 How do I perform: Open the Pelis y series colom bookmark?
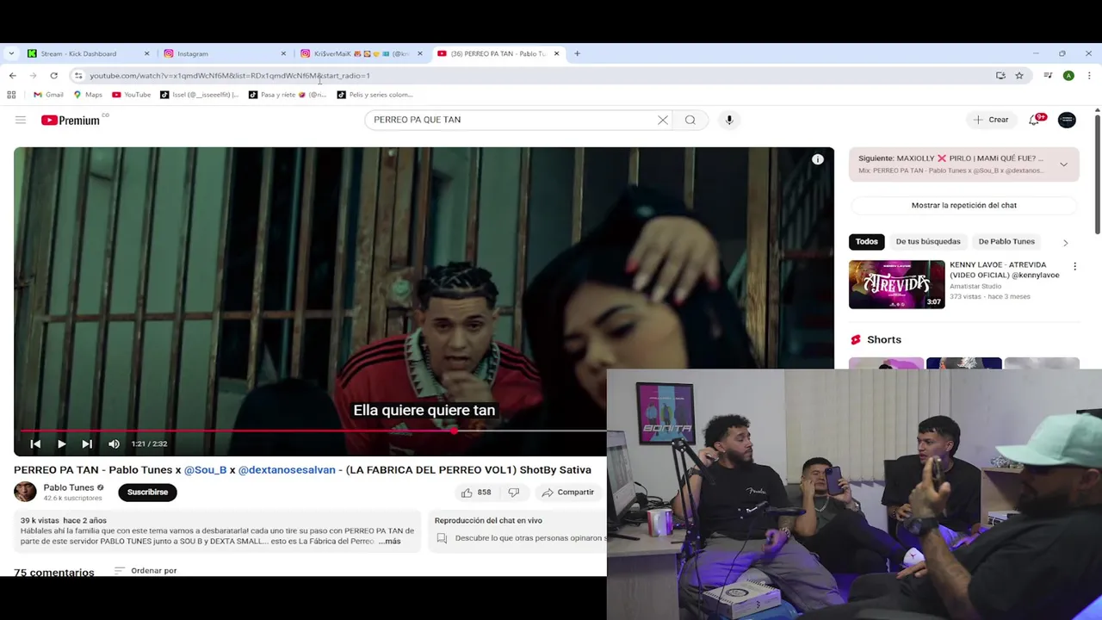(x=375, y=95)
